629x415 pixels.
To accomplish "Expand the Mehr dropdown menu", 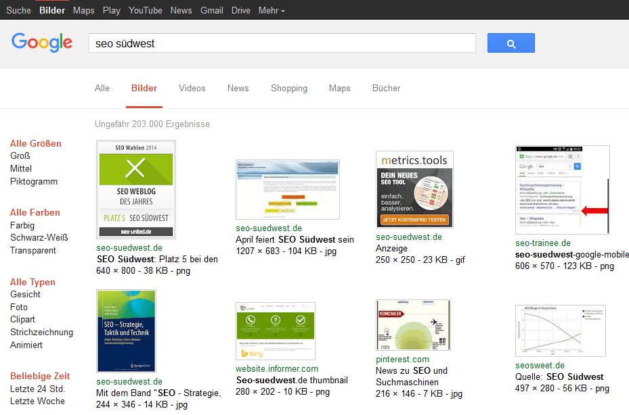I will click(x=272, y=10).
